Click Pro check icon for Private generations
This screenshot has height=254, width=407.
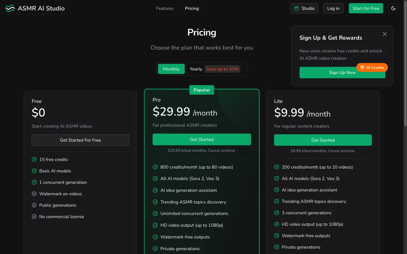tap(155, 249)
